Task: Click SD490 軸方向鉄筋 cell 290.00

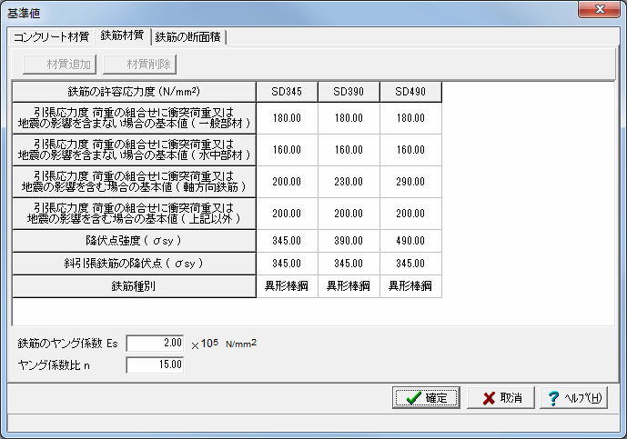Action: coord(410,182)
